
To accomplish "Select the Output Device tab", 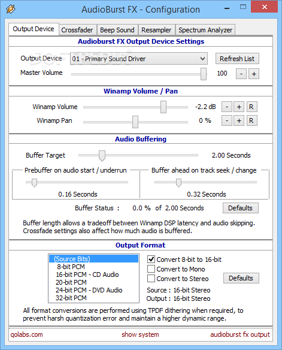I will [34, 29].
